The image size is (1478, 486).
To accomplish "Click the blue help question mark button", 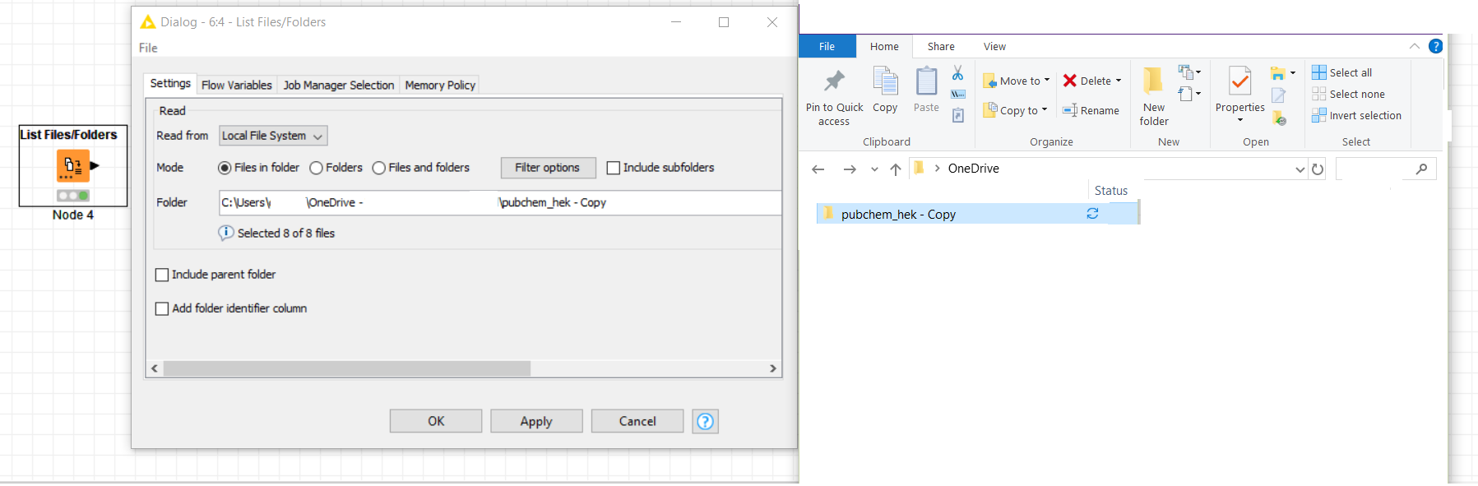I will pyautogui.click(x=705, y=421).
